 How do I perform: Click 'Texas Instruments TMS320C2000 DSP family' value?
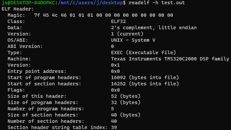point(170,59)
